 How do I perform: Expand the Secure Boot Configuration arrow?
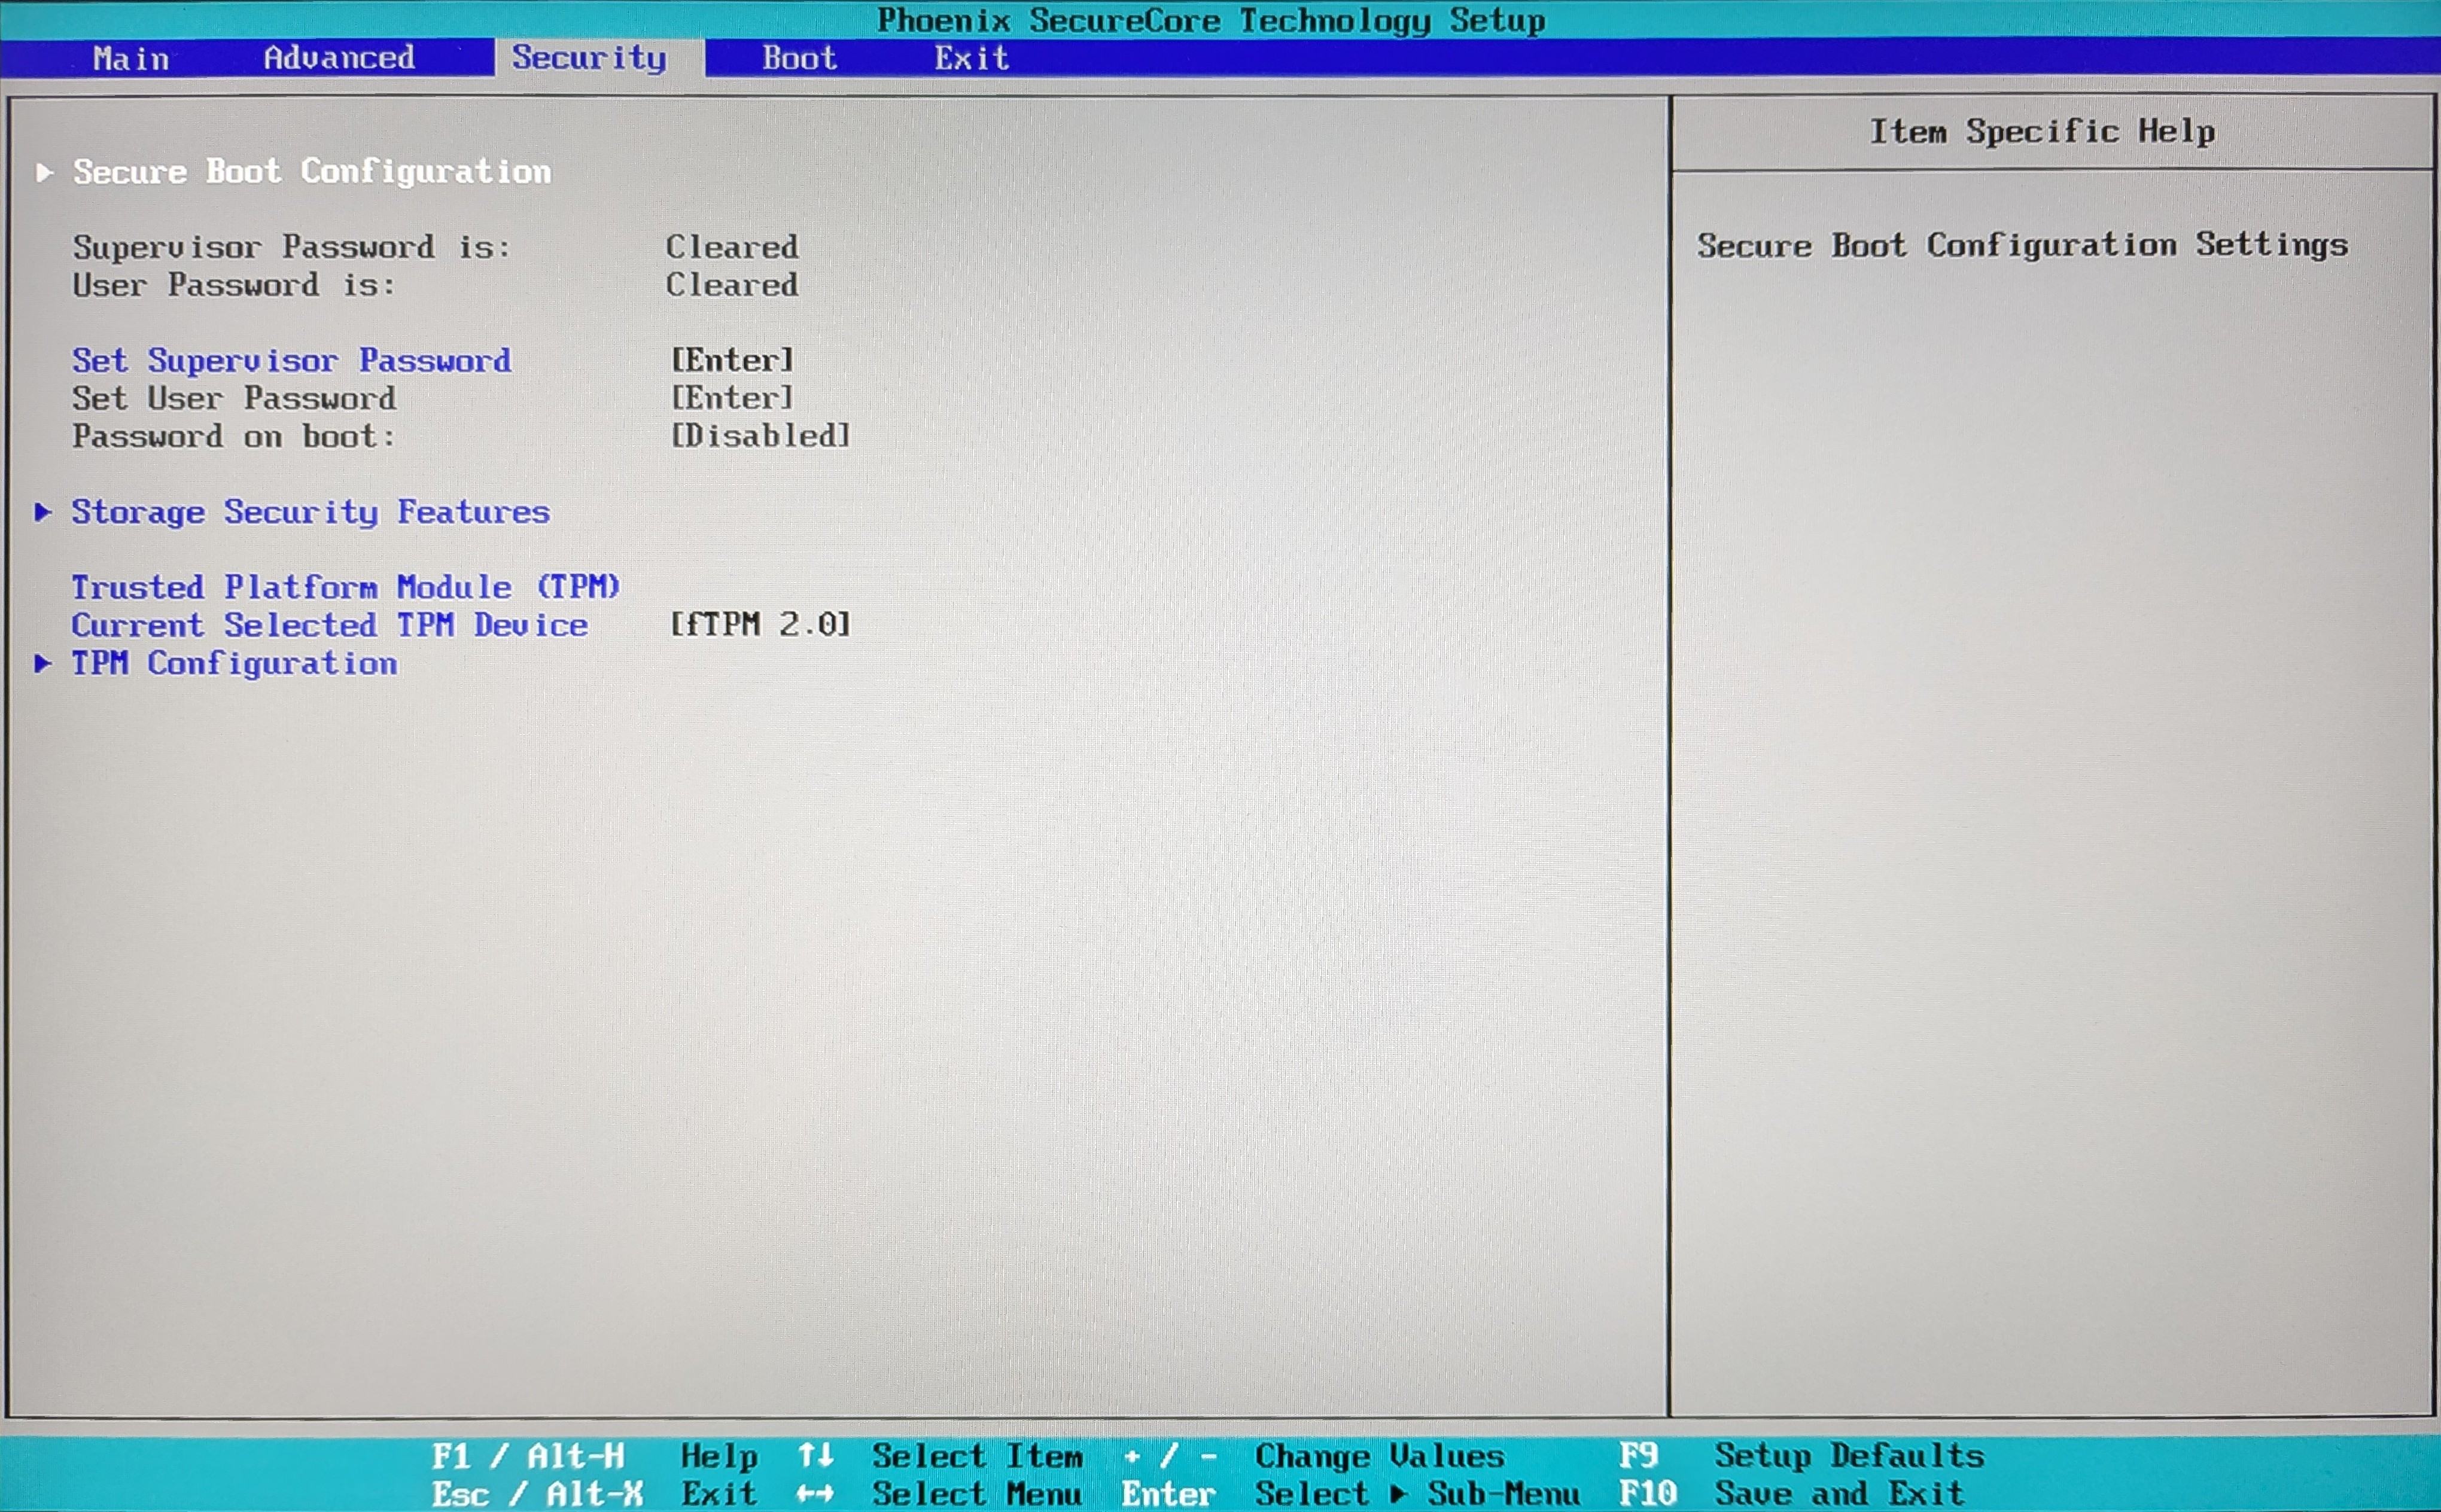(x=44, y=172)
